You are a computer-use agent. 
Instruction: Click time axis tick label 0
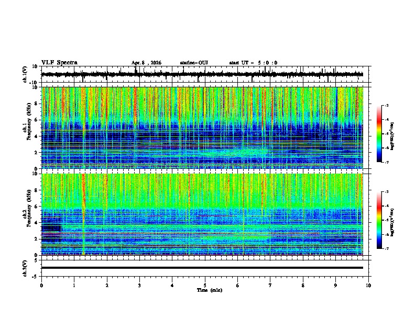click(41, 285)
